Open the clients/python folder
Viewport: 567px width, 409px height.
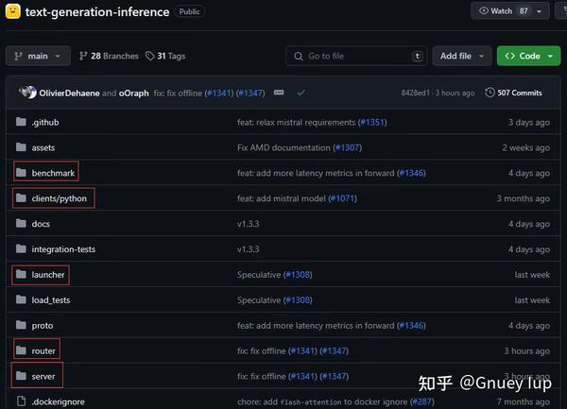[x=59, y=198]
